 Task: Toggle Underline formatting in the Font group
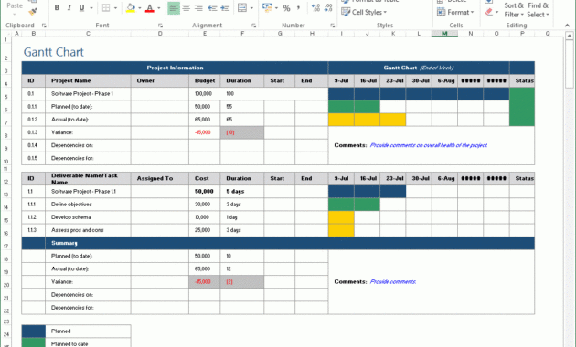(81, 7)
